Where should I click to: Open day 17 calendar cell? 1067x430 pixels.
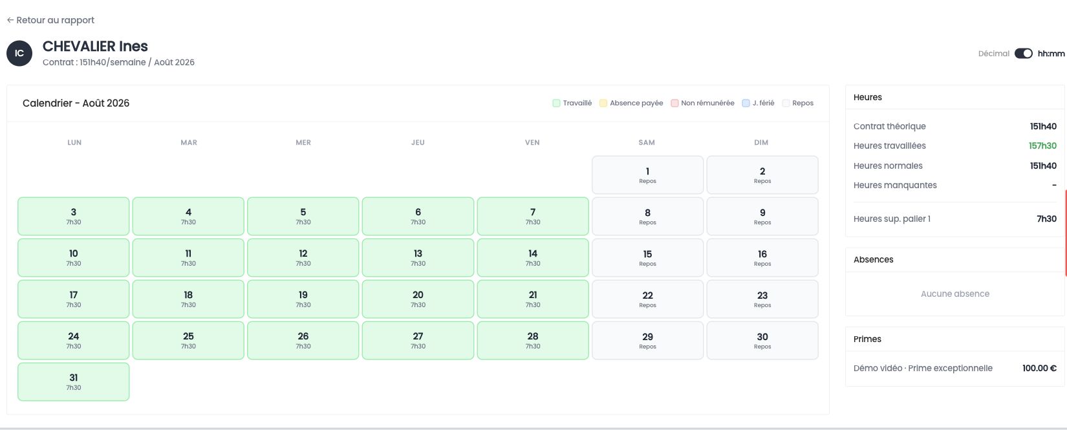pyautogui.click(x=74, y=299)
